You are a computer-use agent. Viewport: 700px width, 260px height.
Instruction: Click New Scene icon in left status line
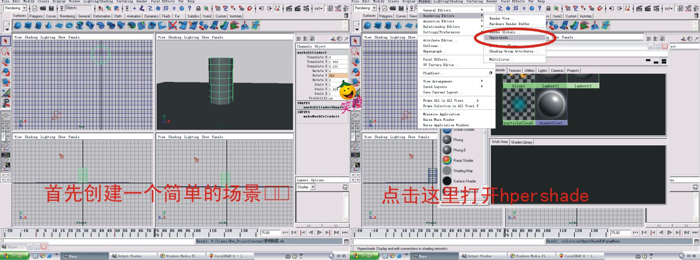point(34,8)
